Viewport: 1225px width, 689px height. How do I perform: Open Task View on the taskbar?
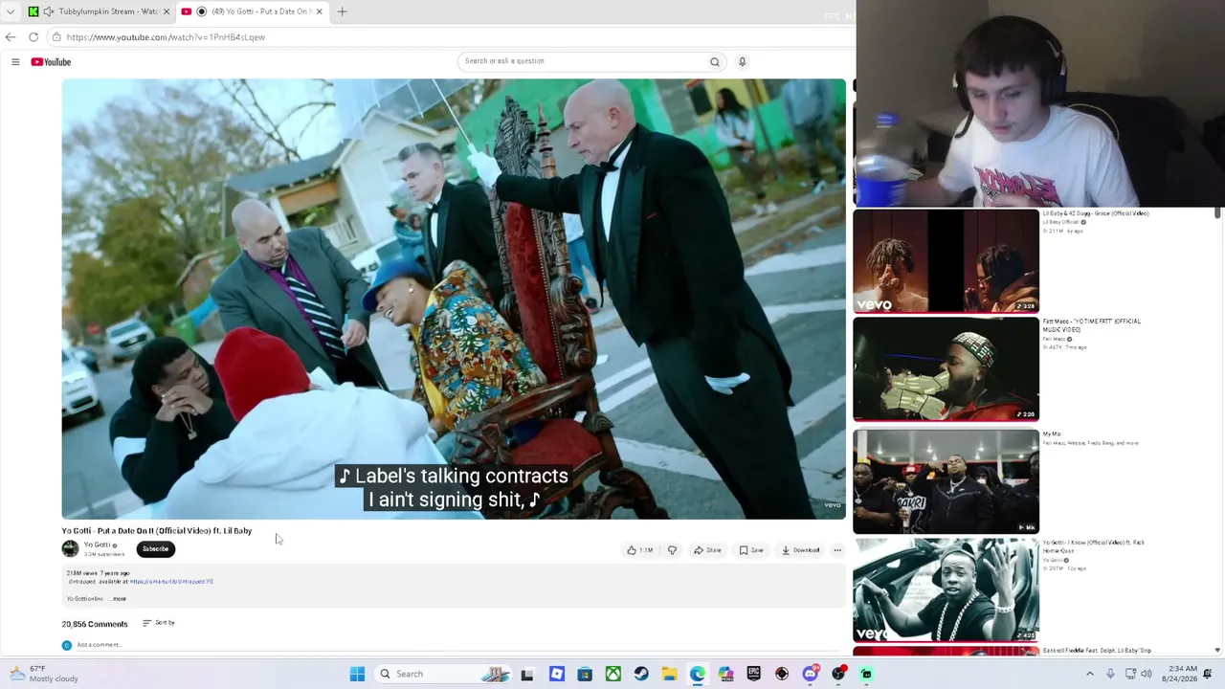(527, 674)
